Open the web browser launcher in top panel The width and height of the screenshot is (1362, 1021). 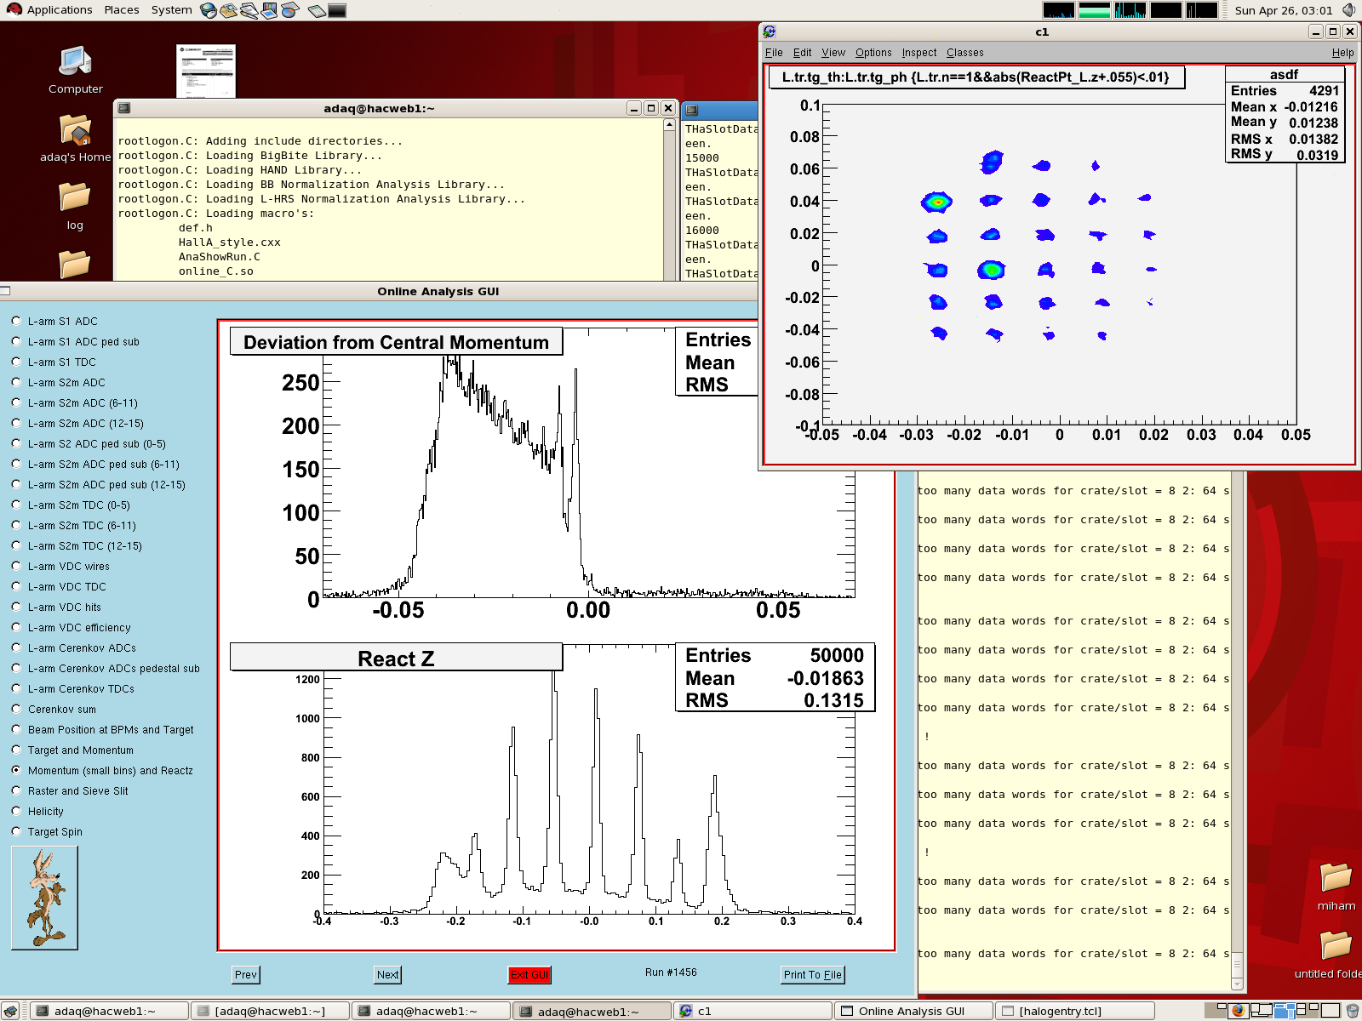pos(209,10)
